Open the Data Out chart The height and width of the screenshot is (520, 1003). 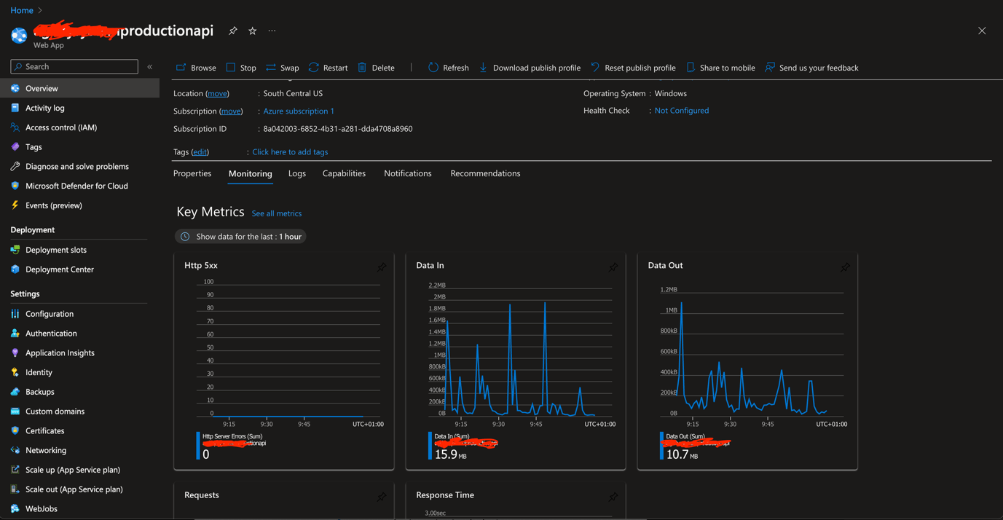point(747,361)
